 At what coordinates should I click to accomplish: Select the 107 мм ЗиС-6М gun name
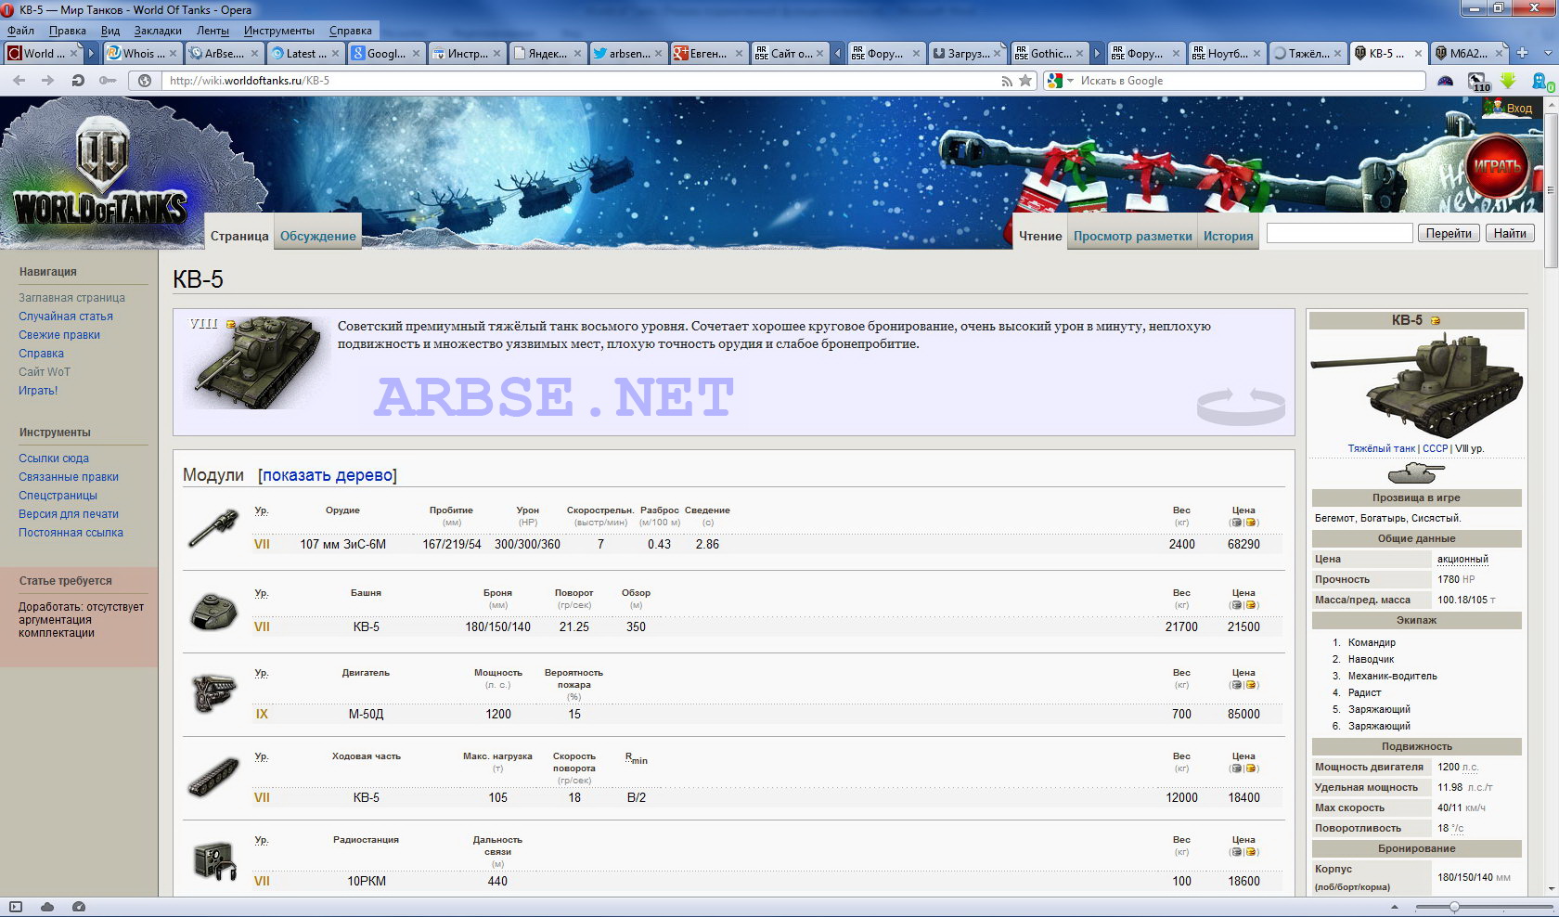(343, 545)
